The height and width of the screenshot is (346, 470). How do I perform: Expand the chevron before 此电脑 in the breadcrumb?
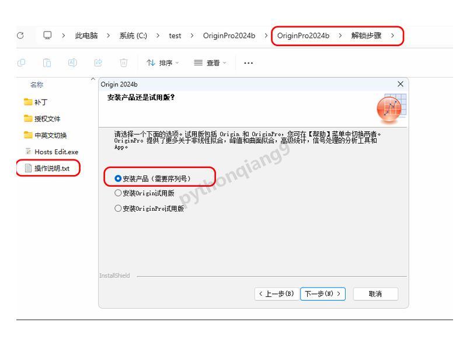pyautogui.click(x=63, y=36)
